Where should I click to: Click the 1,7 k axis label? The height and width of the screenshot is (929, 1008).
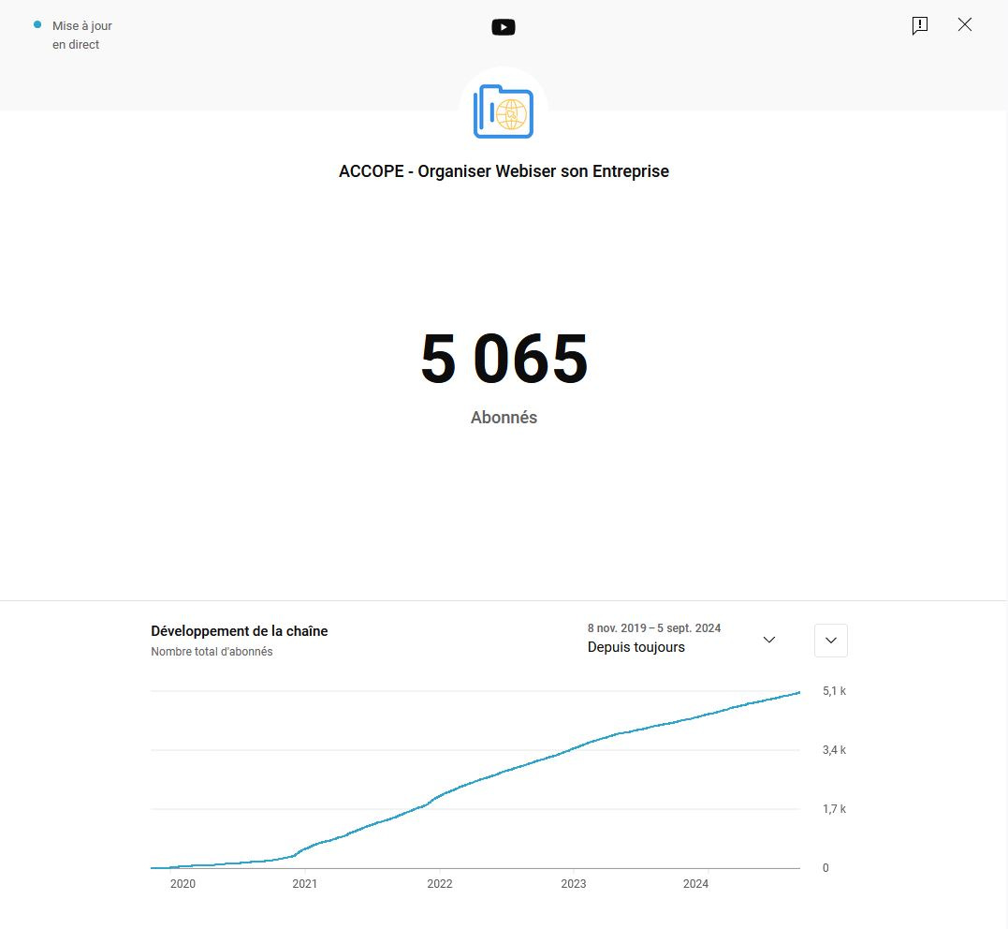point(834,809)
